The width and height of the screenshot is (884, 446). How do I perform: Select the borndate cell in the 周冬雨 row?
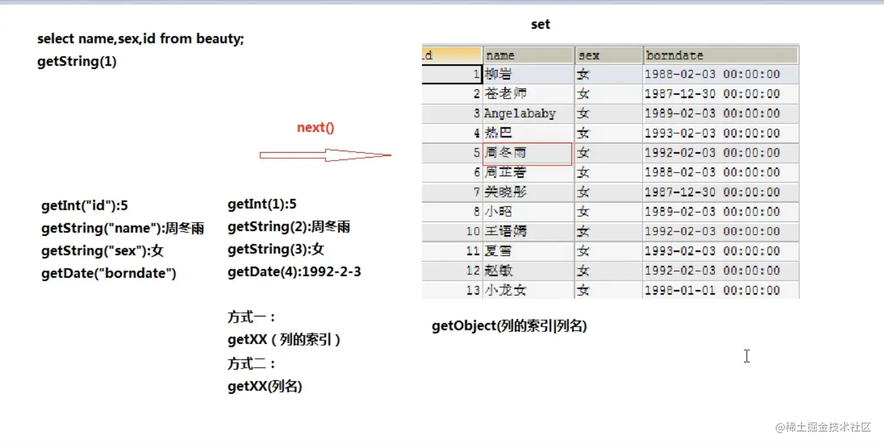pyautogui.click(x=721, y=153)
